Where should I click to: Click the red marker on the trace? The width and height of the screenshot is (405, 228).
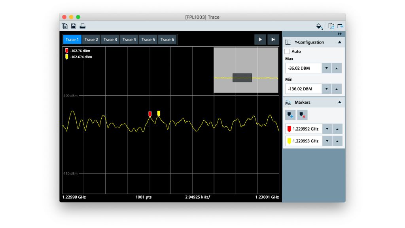150,114
